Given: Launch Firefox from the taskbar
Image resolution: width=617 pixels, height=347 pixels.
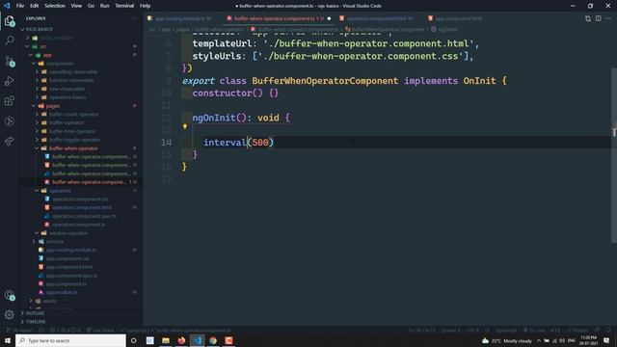Looking at the screenshot, I should click(x=181, y=340).
